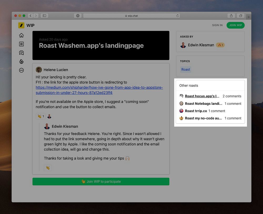Screen dimensions: 263x214
Task: Click avatar next to Roast my no-code
Action: (x=181, y=118)
